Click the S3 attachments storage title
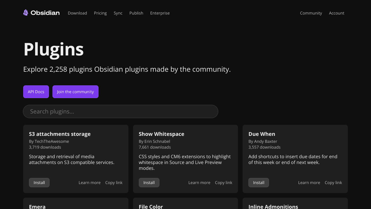The width and height of the screenshot is (371, 209). 60,134
